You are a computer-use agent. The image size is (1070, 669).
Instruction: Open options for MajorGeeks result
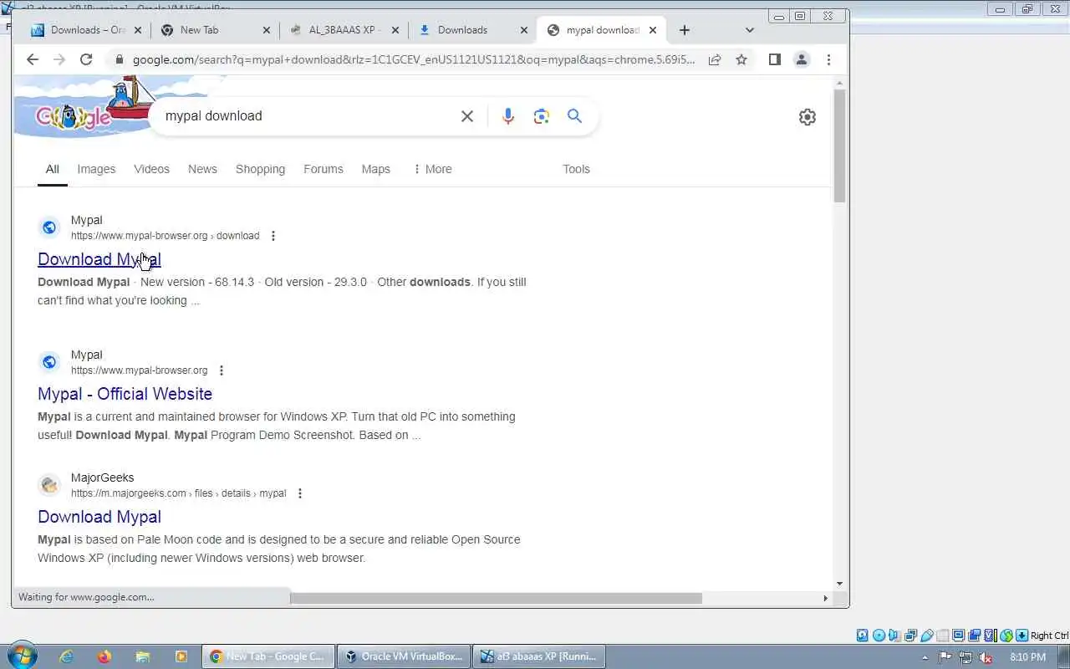pos(299,493)
